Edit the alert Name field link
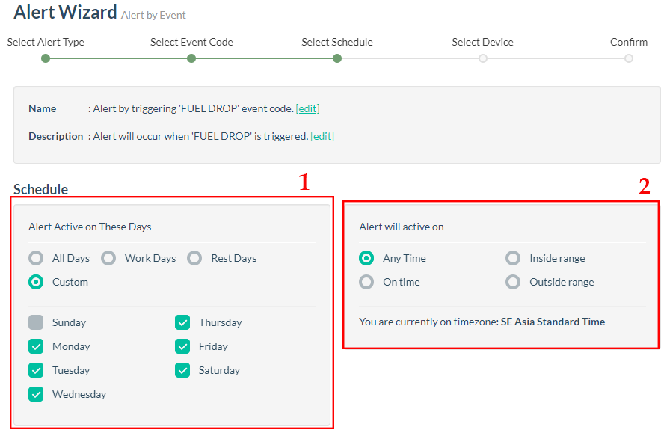The height and width of the screenshot is (433, 661). pos(307,108)
